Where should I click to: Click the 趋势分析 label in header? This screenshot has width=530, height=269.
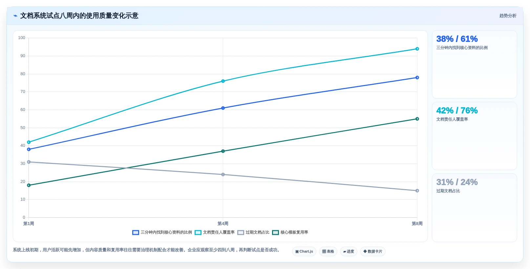click(508, 16)
